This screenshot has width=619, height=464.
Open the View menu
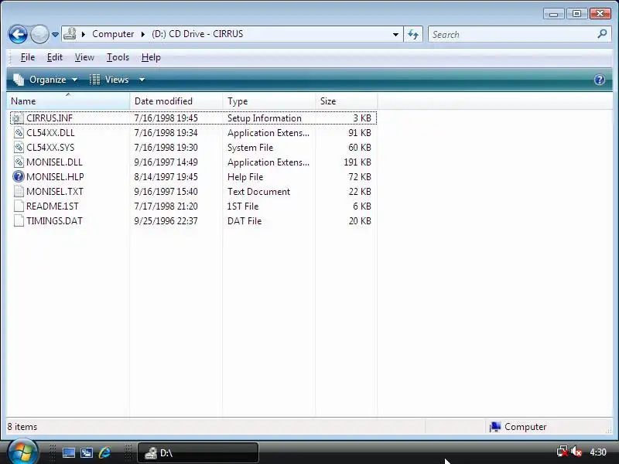click(x=84, y=57)
